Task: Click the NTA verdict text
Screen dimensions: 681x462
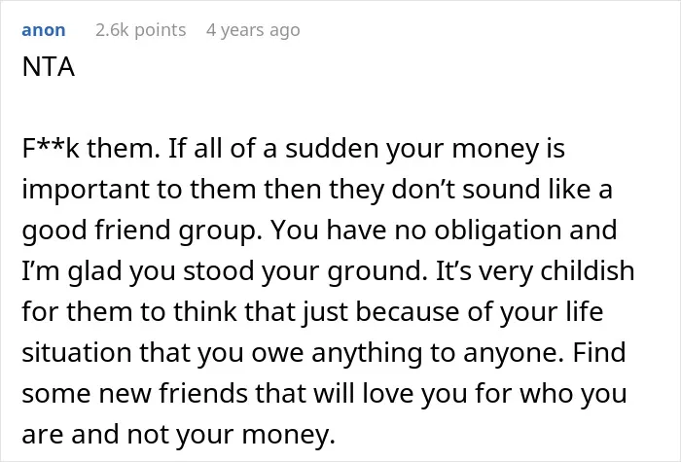Action: [x=49, y=67]
